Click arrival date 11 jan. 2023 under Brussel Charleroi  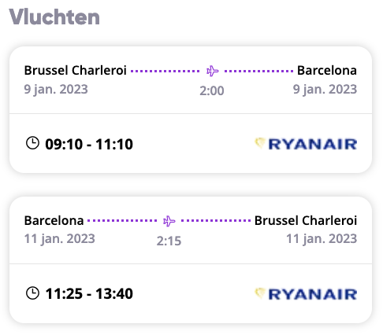[x=322, y=239]
